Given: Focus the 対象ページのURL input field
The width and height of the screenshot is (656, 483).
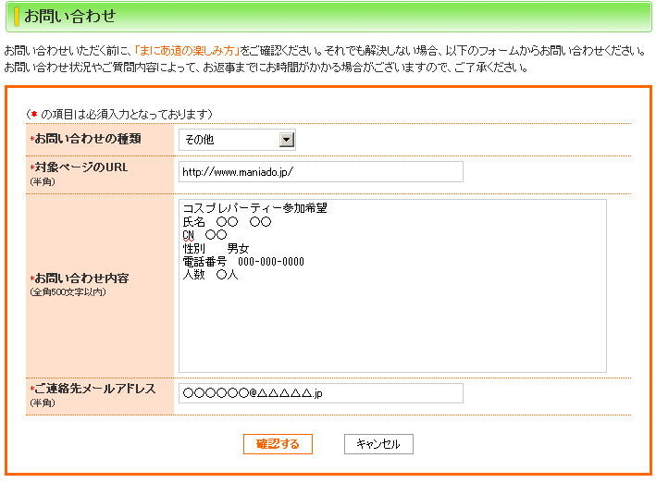Looking at the screenshot, I should point(320,172).
